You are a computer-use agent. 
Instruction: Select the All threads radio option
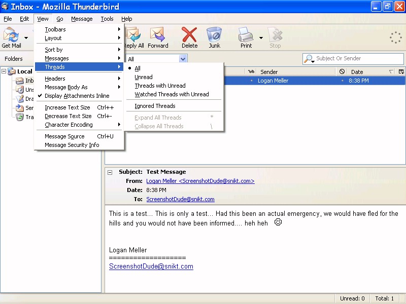click(174, 68)
